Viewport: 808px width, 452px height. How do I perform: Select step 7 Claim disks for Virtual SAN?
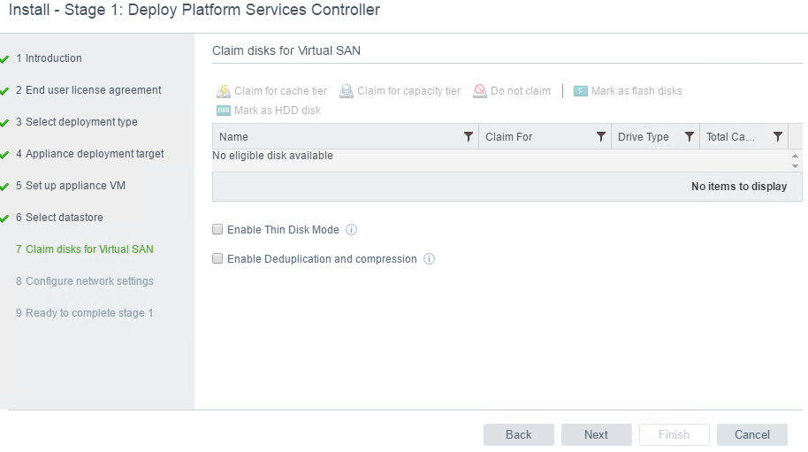point(85,249)
